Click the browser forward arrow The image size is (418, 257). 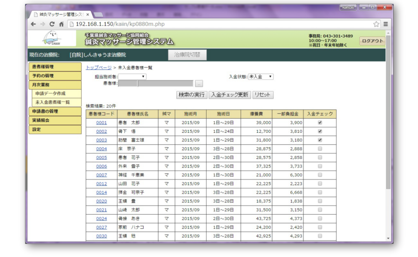click(42, 24)
